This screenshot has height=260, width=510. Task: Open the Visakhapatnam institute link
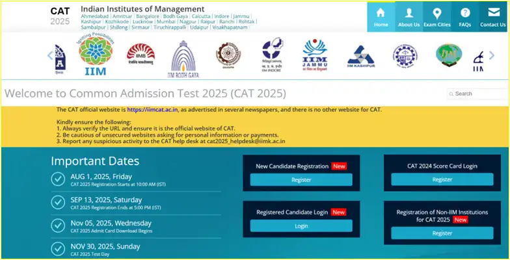pos(230,27)
